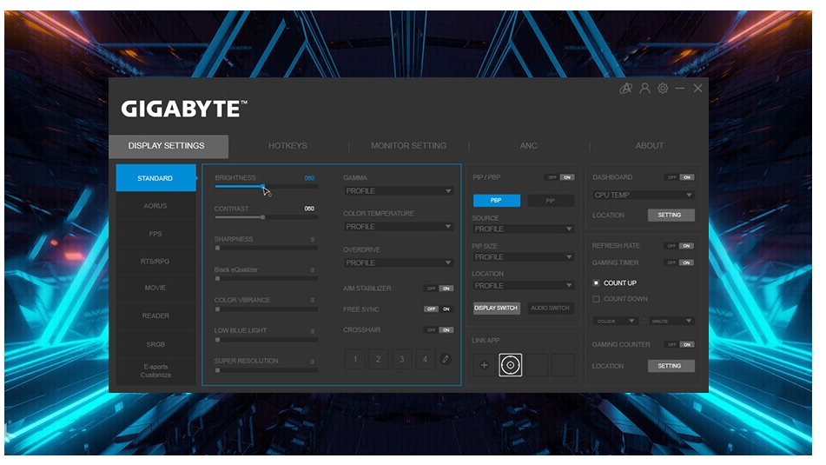Switch to the About tab

tap(650, 145)
